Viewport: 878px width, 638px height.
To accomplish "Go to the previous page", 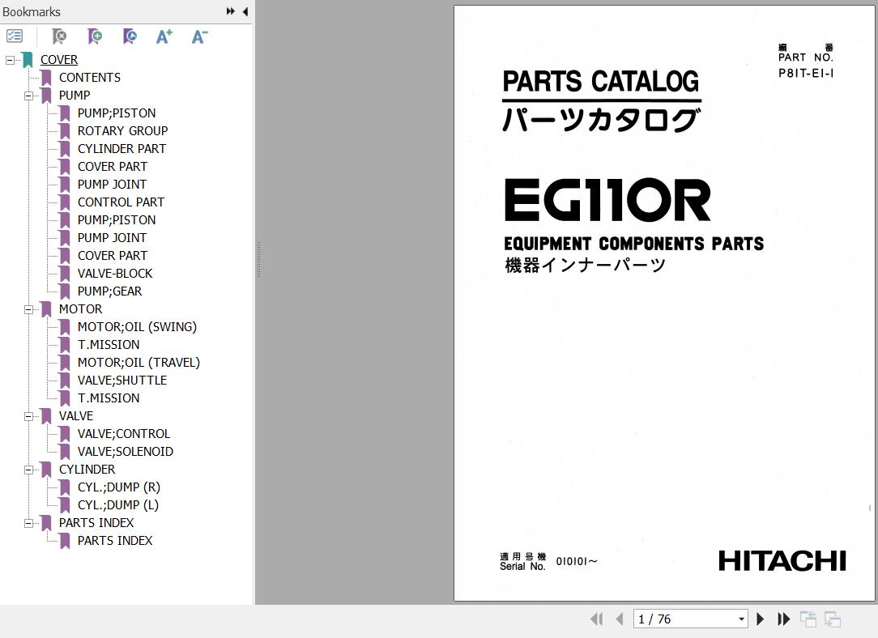I will point(620,619).
